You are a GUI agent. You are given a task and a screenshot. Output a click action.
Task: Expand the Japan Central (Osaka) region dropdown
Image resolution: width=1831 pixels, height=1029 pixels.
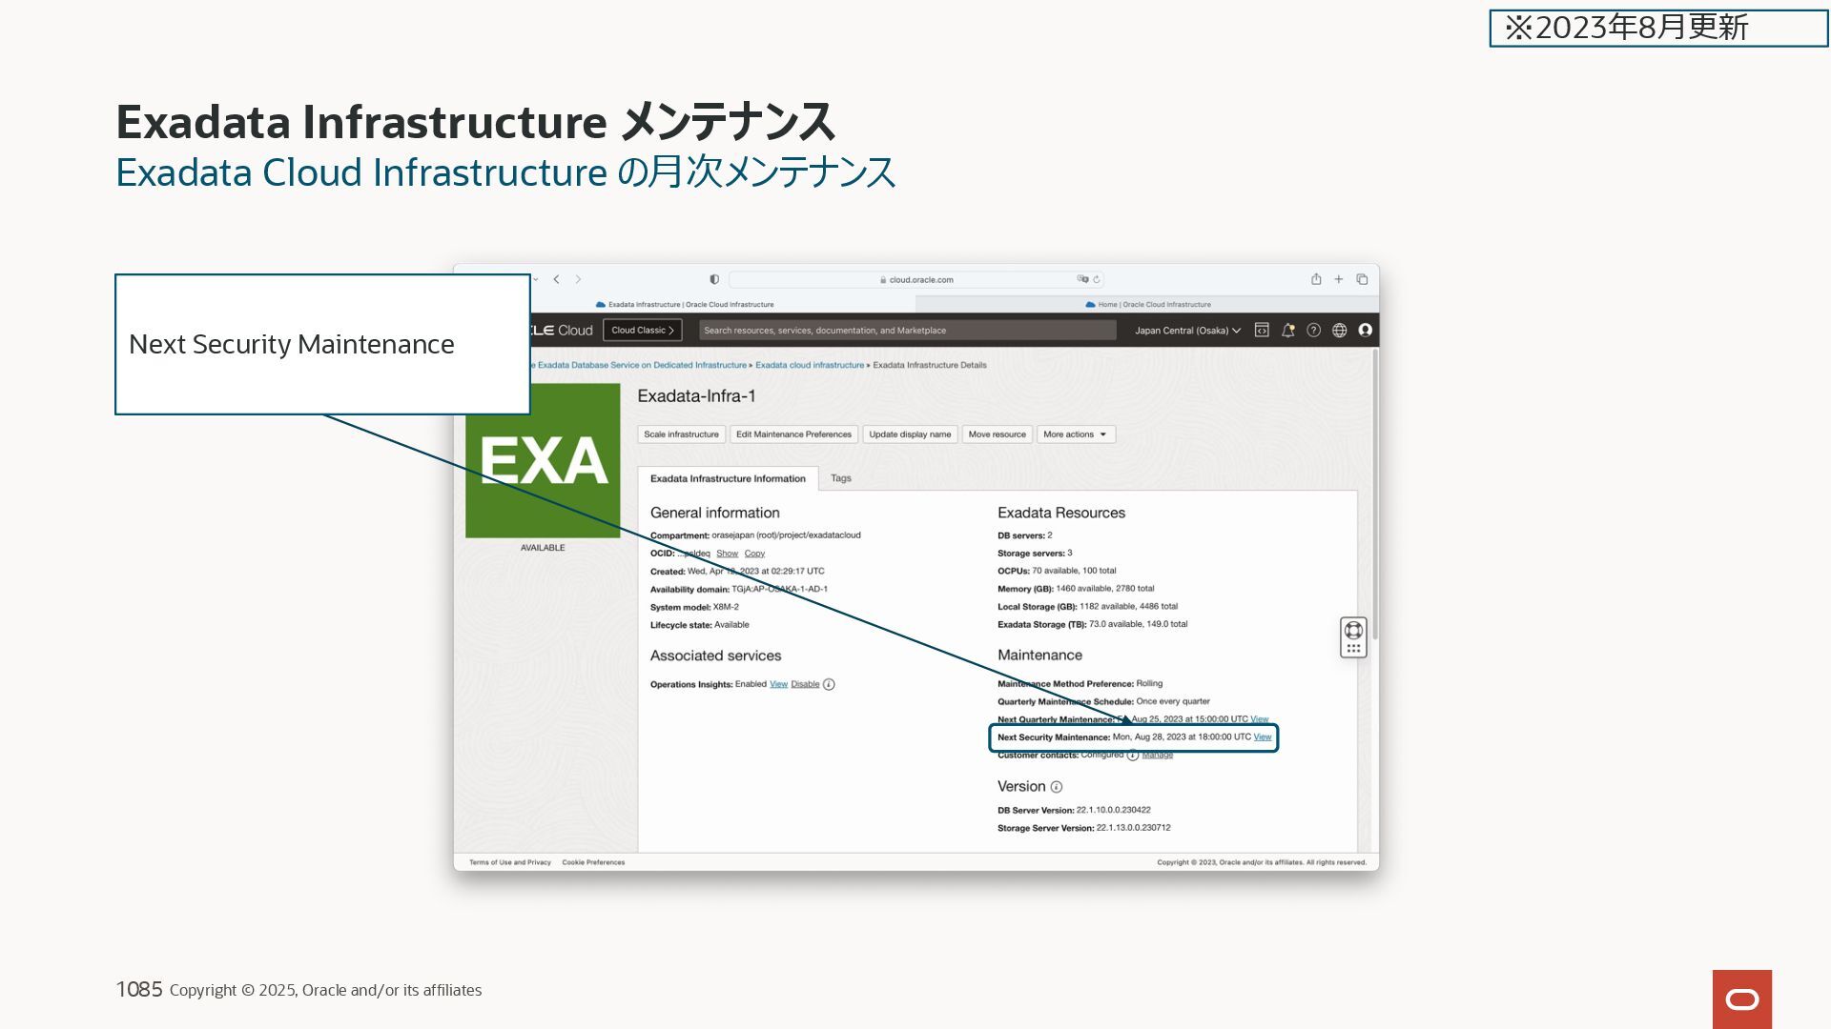tap(1187, 331)
